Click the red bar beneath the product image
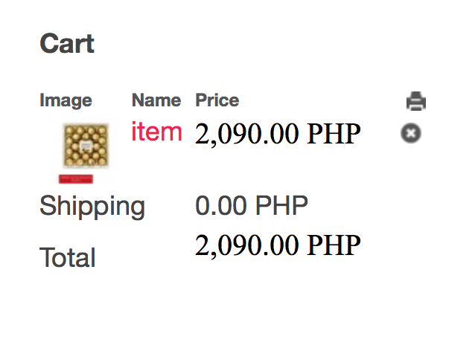The height and width of the screenshot is (342, 475). 76,178
